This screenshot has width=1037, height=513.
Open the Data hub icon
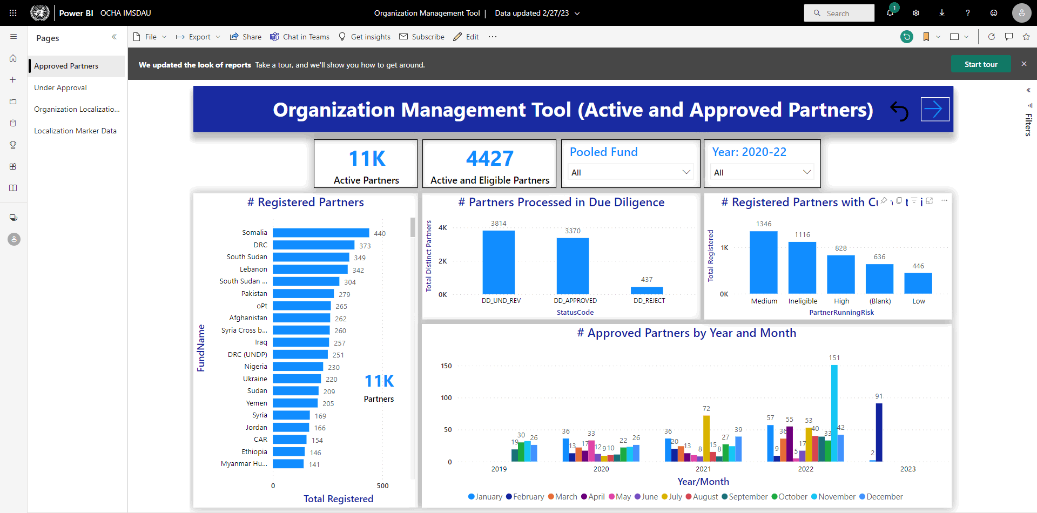coord(14,123)
